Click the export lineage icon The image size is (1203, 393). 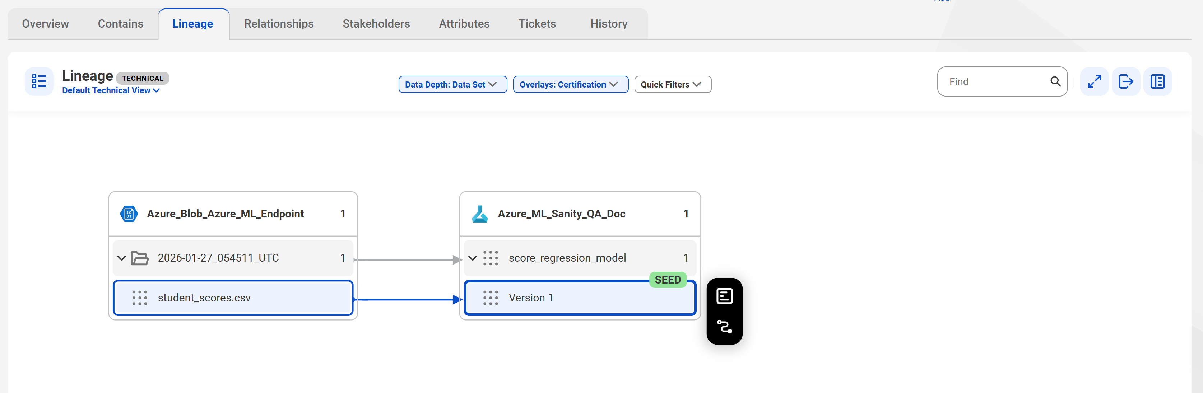[x=1126, y=82]
